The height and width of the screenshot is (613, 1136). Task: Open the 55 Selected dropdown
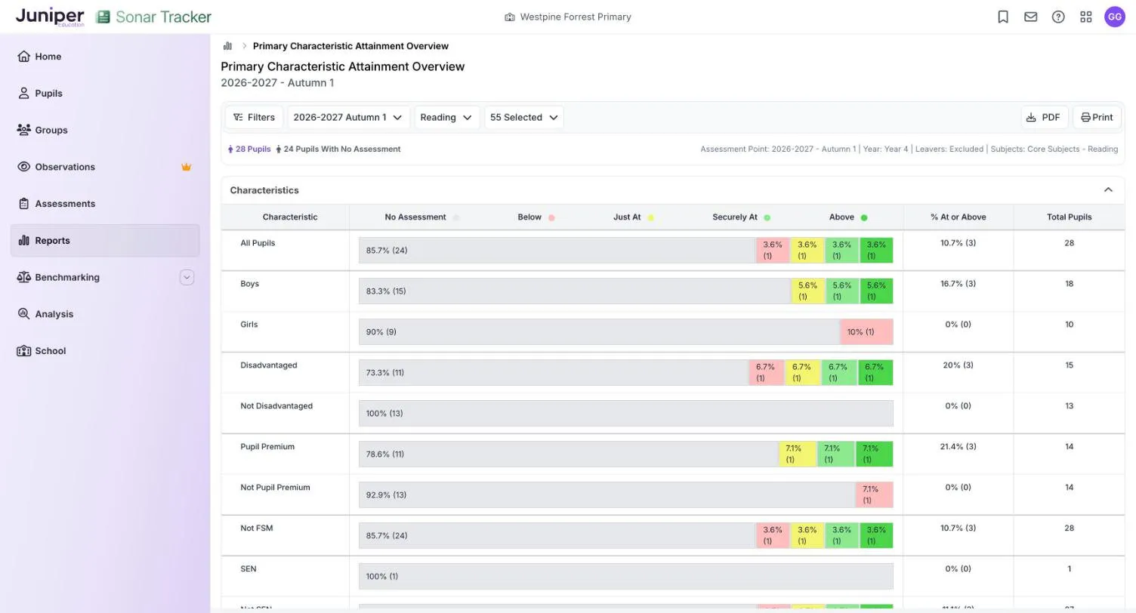click(524, 117)
